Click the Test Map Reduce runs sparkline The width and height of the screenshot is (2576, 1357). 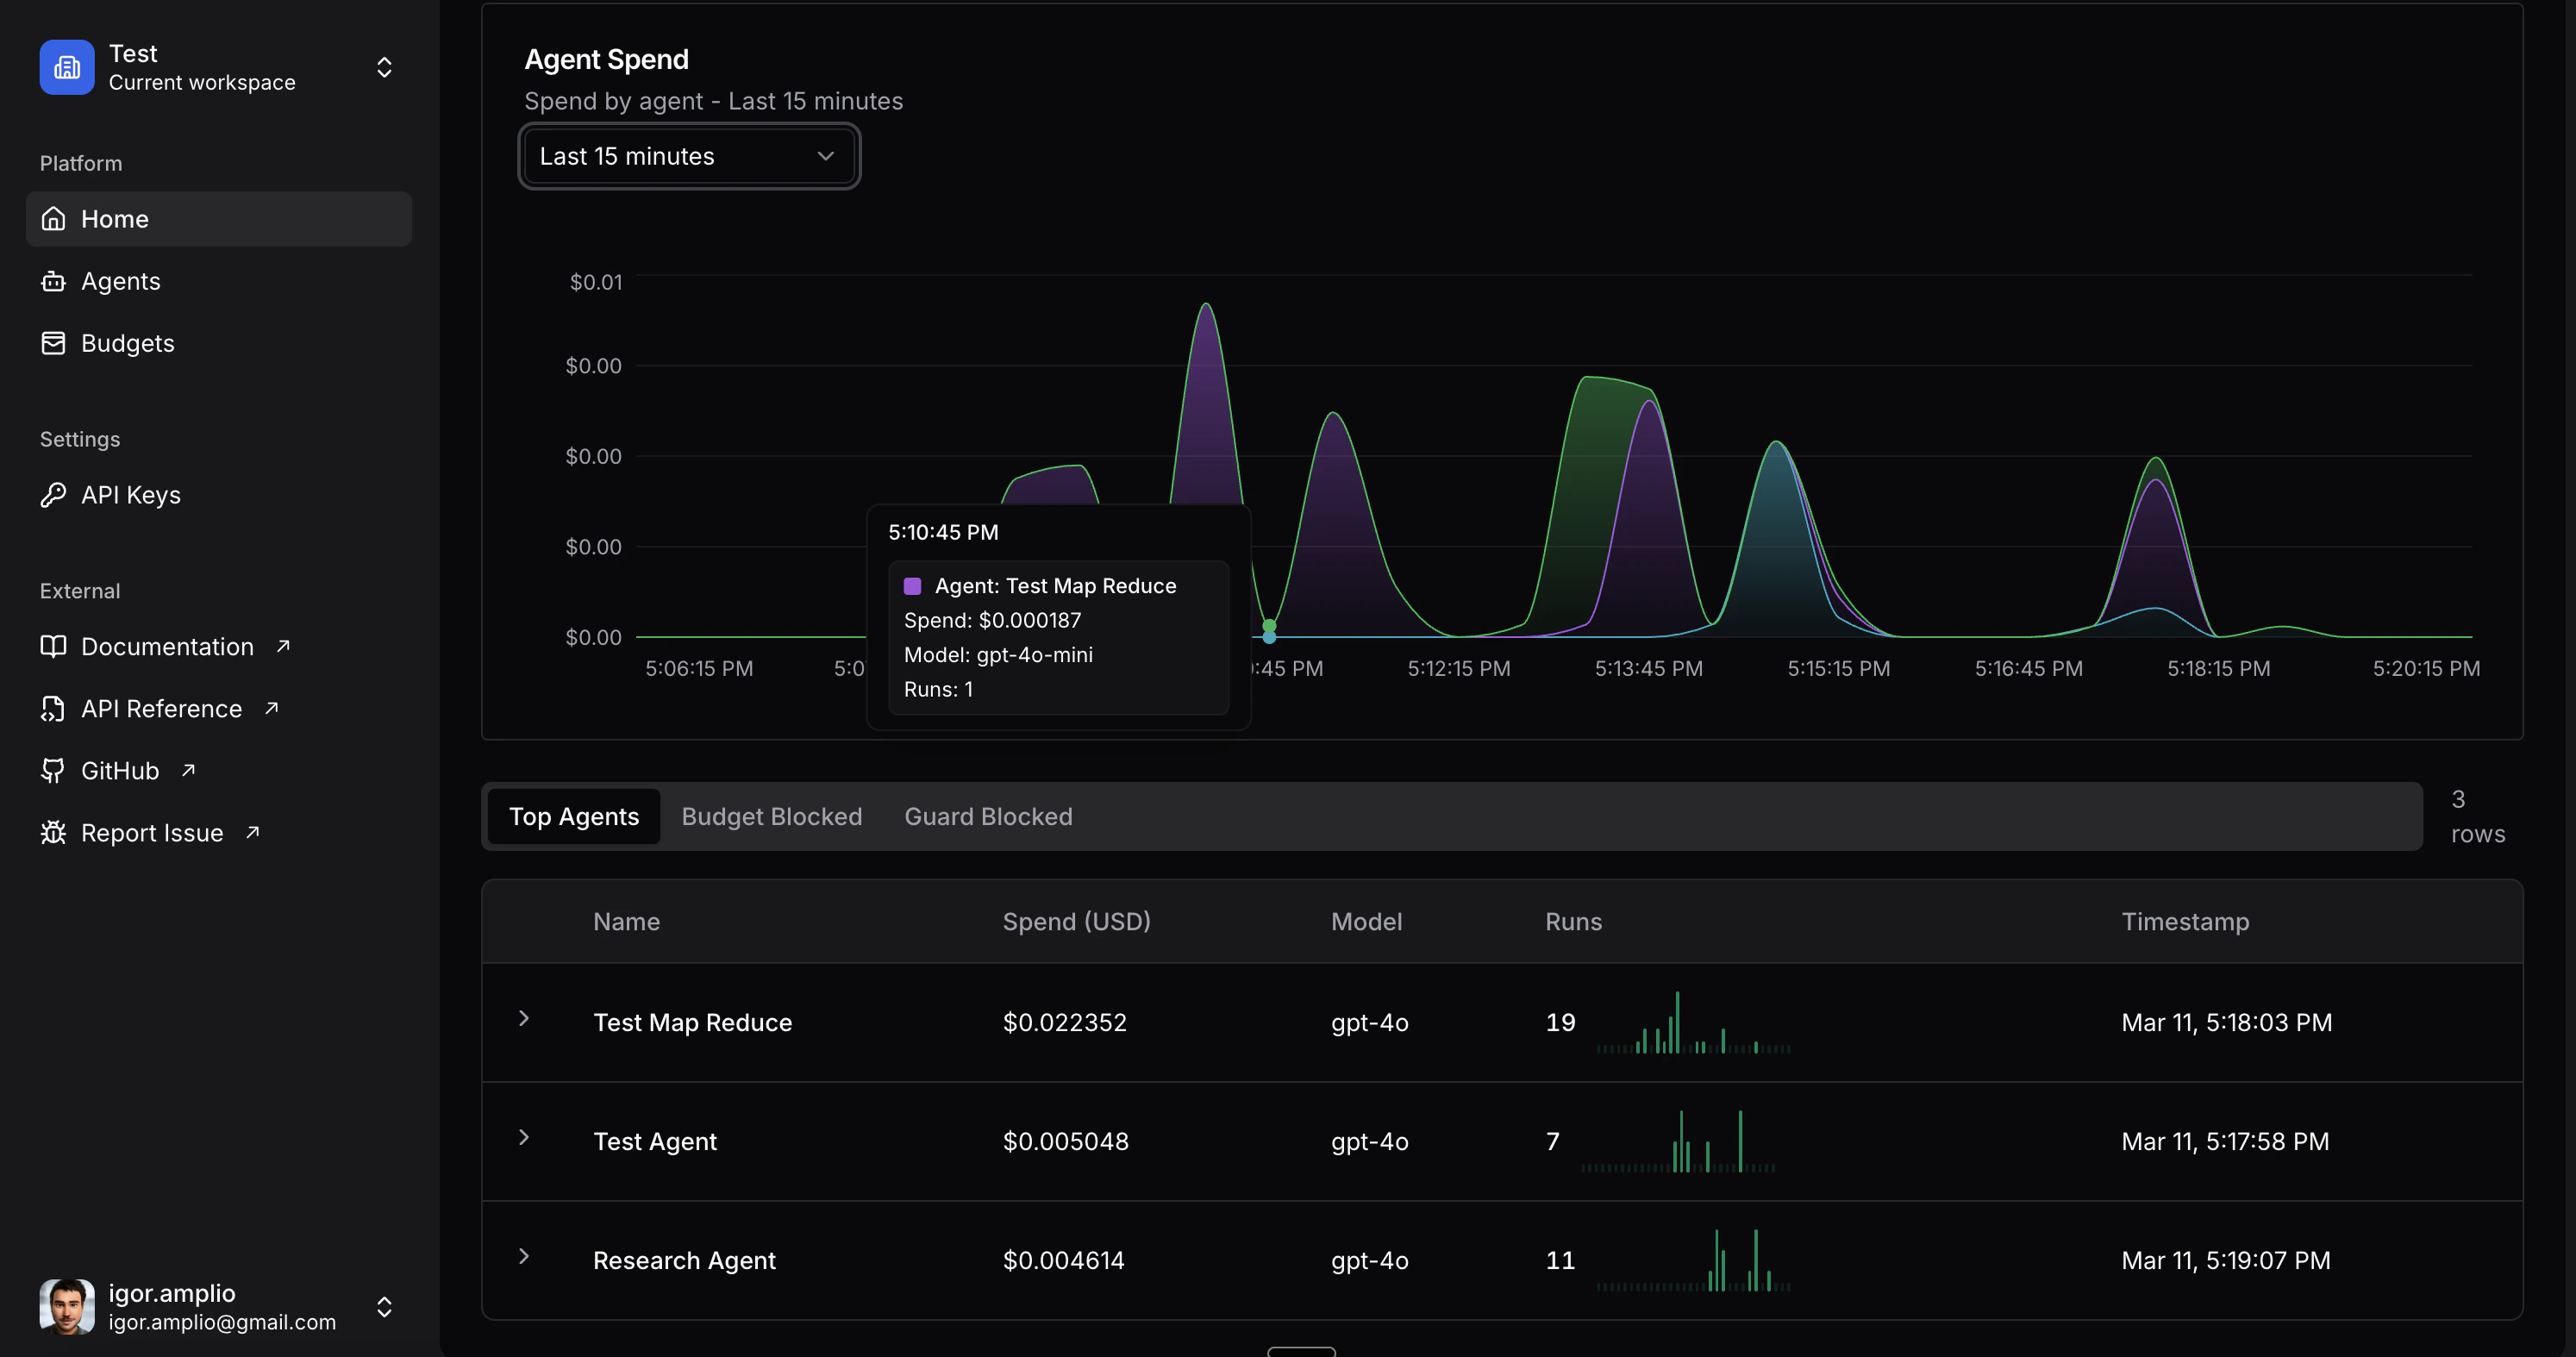coord(1694,1024)
